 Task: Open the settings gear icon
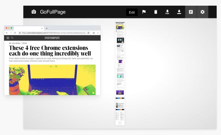(x=202, y=12)
